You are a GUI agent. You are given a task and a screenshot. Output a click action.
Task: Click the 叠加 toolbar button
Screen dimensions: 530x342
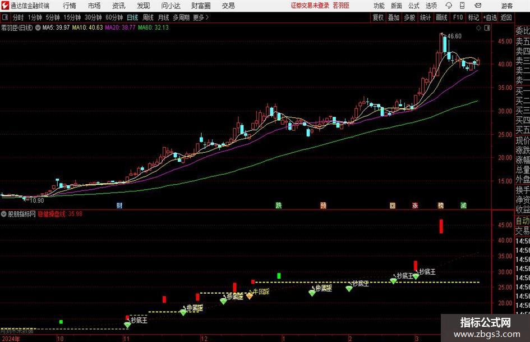click(x=394, y=17)
